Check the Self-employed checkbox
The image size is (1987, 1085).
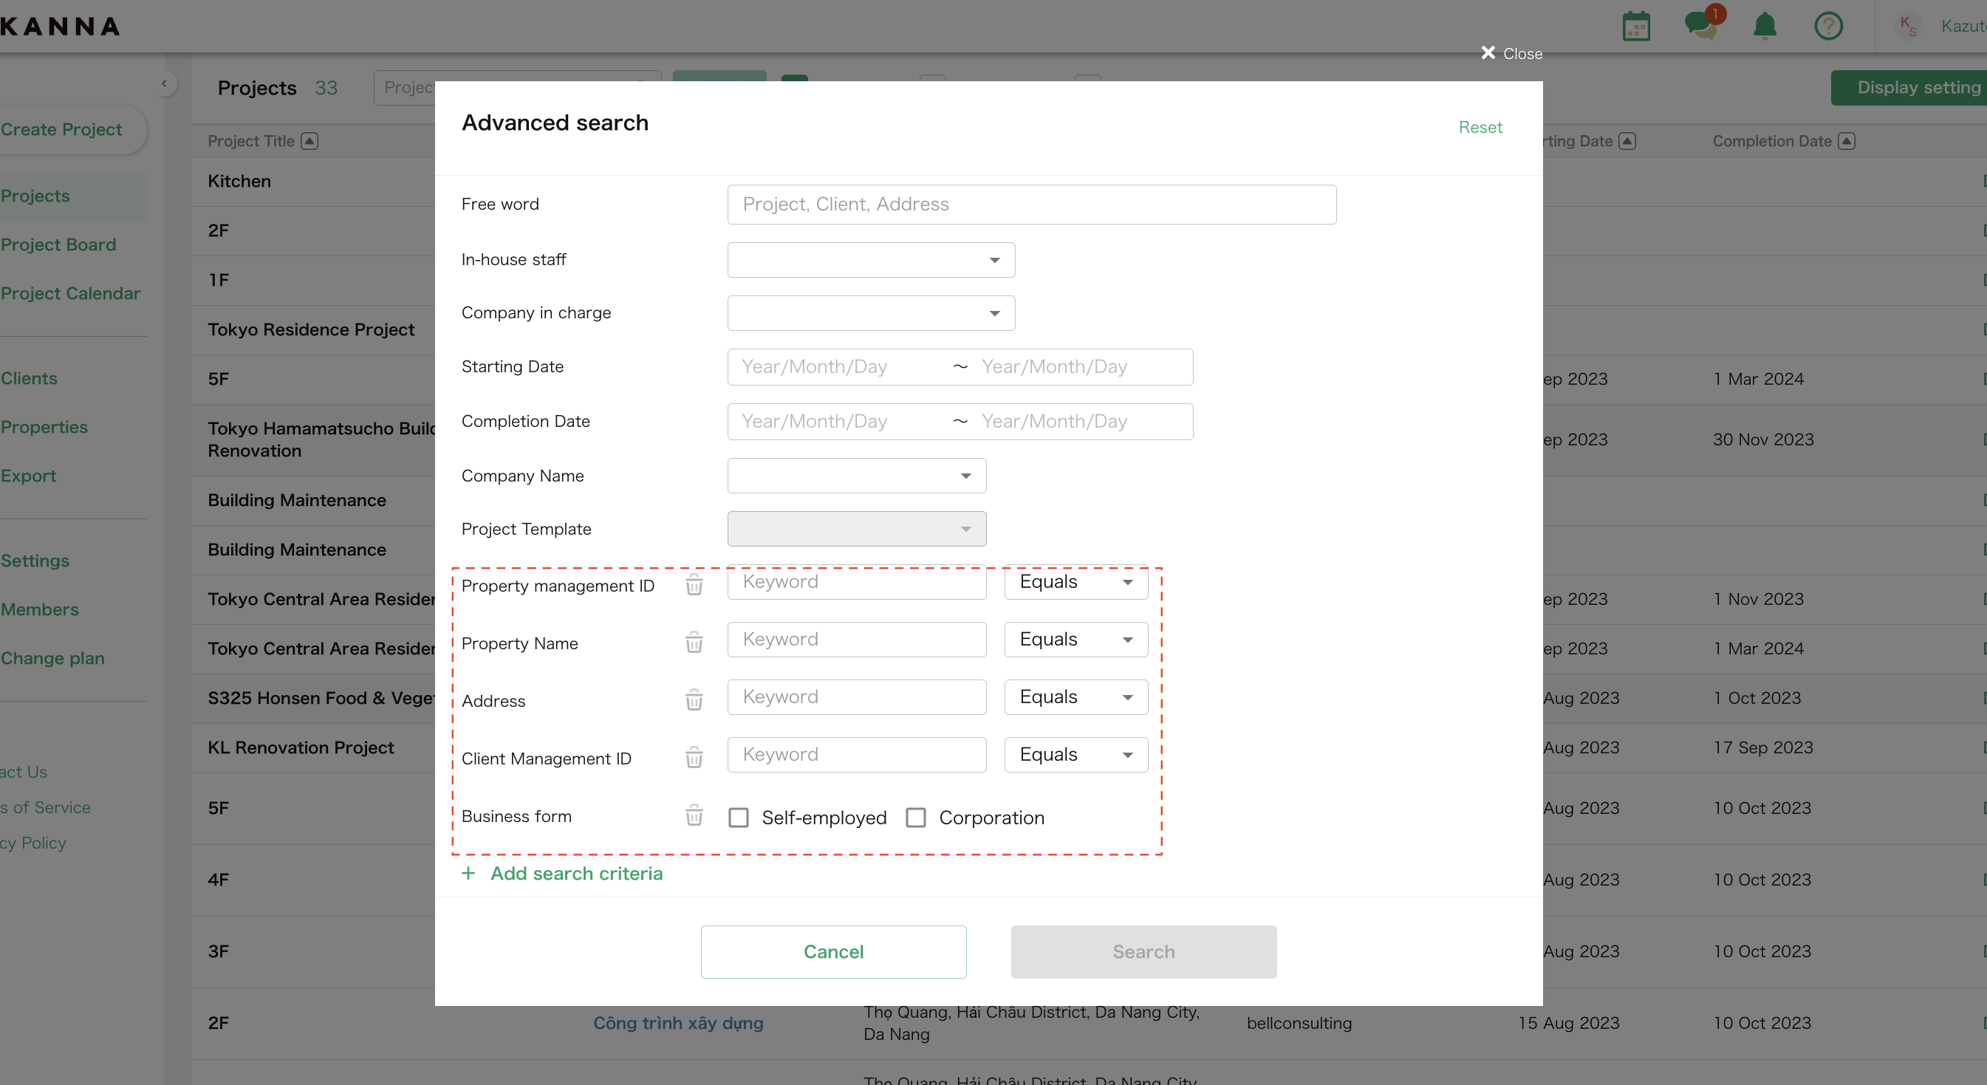(738, 818)
